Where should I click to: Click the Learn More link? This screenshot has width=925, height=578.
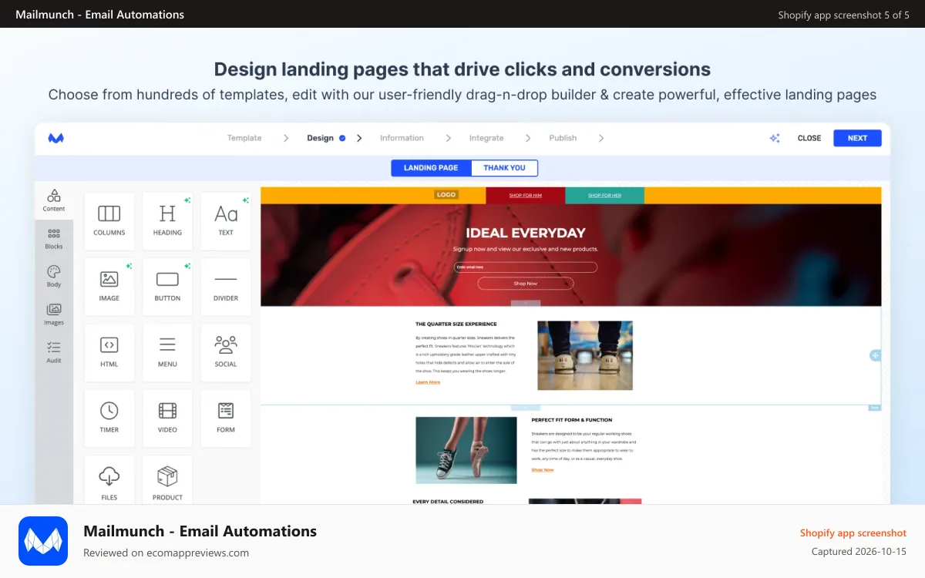point(428,382)
